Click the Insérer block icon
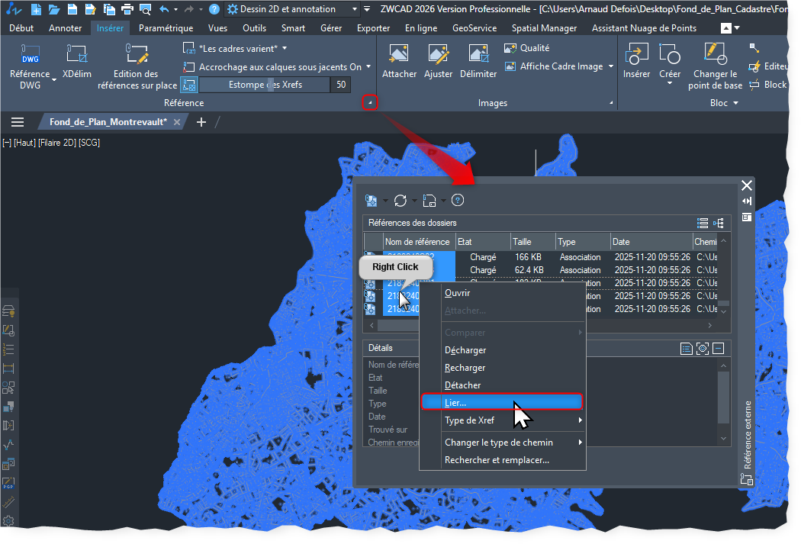 [x=636, y=55]
